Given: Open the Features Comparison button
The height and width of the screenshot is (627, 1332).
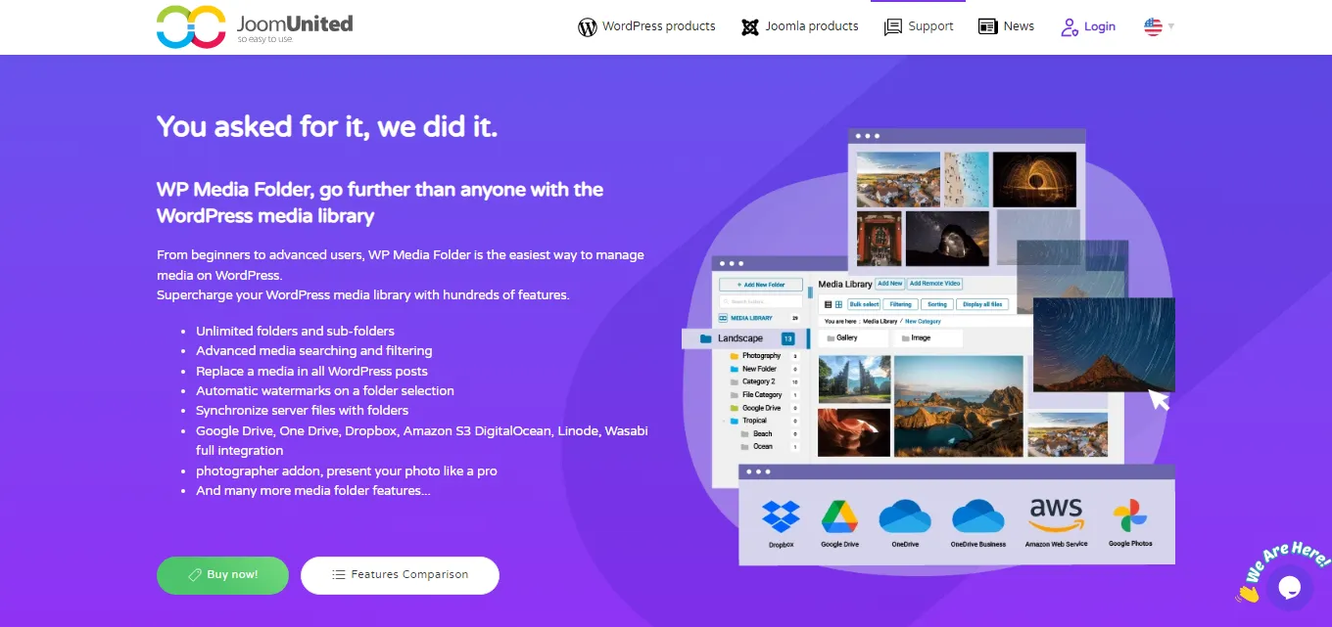Looking at the screenshot, I should 400,575.
